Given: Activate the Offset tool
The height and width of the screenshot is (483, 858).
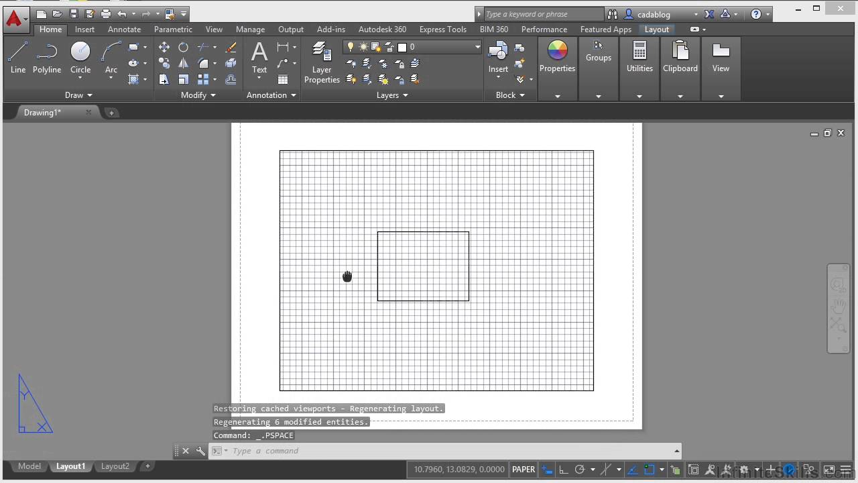Looking at the screenshot, I should pyautogui.click(x=231, y=80).
